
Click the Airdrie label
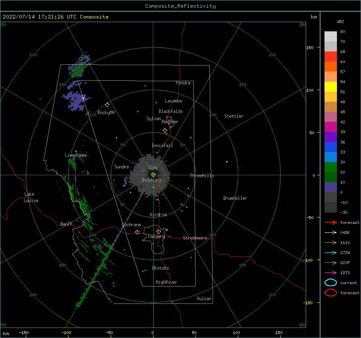pyautogui.click(x=158, y=215)
